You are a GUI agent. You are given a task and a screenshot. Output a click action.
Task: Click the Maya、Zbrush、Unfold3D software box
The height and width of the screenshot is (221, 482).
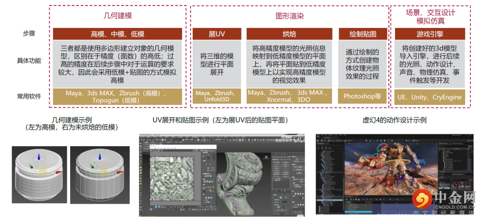[x=217, y=96]
